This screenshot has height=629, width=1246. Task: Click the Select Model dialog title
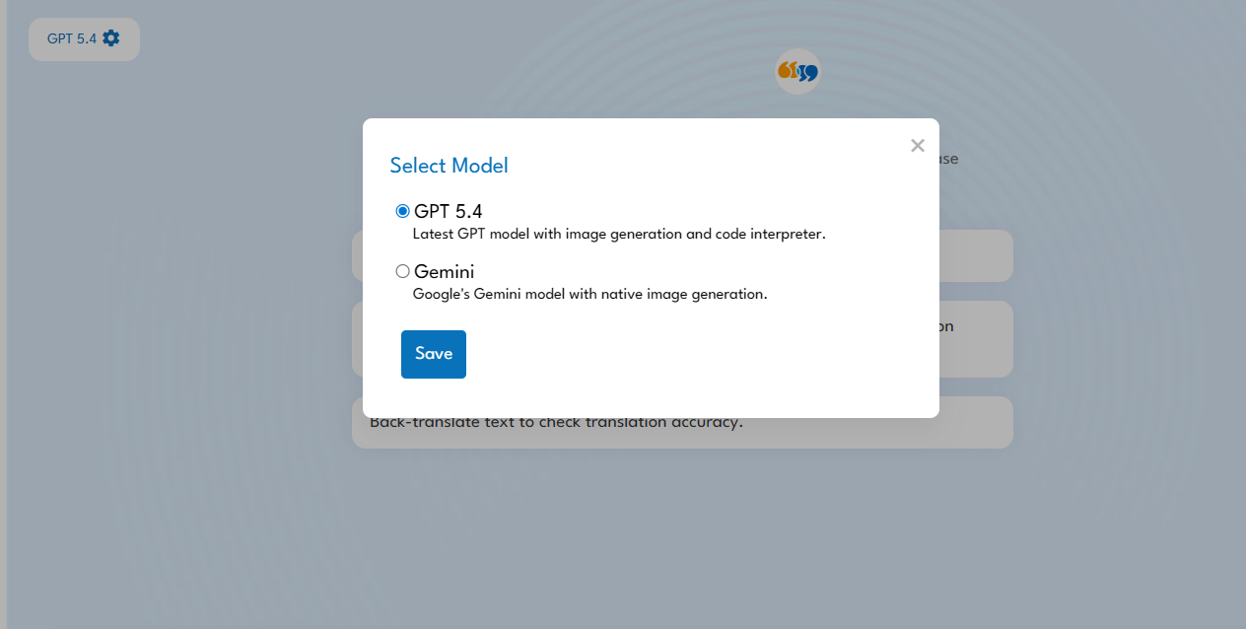[x=449, y=166]
